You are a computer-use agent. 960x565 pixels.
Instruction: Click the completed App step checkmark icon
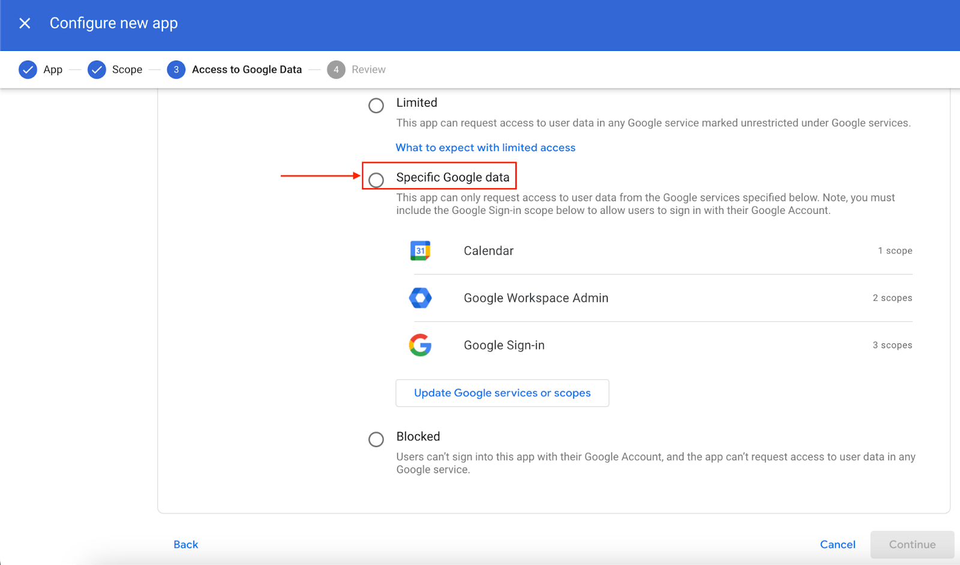coord(28,70)
